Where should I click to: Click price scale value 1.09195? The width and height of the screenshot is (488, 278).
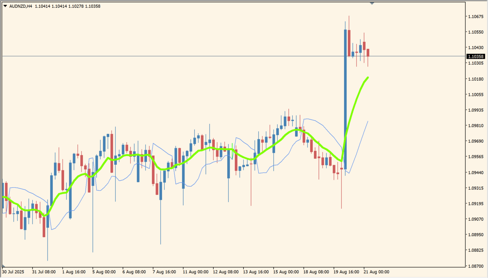[x=476, y=204]
